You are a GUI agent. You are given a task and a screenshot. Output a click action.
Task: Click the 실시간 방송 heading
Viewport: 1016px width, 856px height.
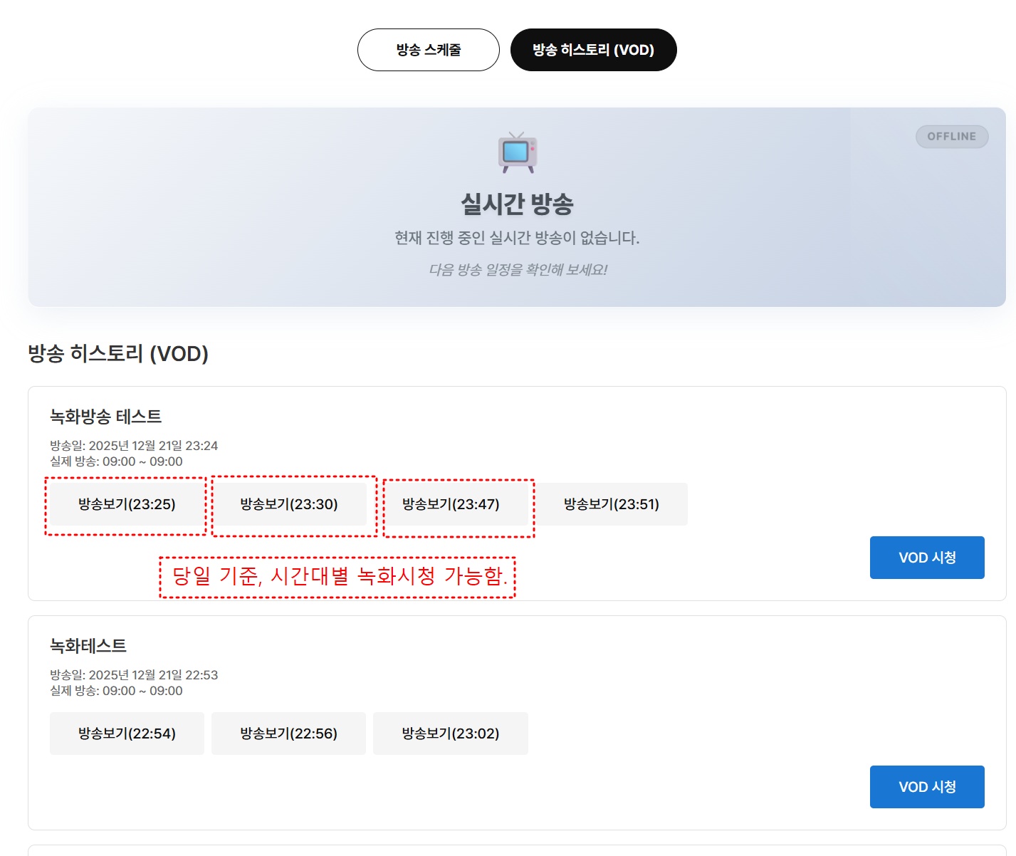[x=517, y=204]
